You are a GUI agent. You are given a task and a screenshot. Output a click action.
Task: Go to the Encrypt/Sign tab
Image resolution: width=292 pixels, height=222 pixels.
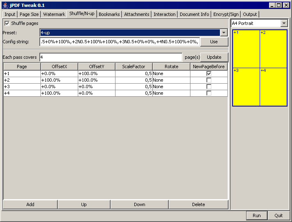[226, 14]
